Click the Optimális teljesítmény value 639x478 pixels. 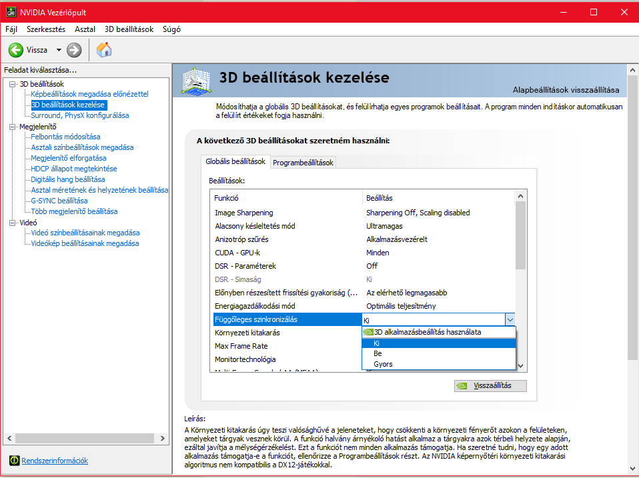tap(401, 306)
